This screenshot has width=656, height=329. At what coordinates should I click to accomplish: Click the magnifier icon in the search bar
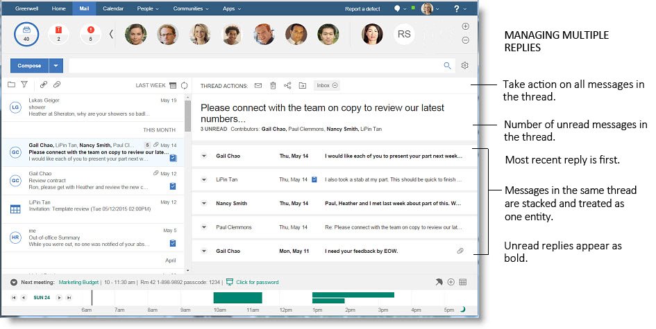pos(447,66)
